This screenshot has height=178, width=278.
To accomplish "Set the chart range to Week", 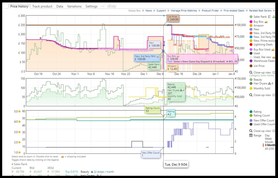I will pyautogui.click(x=268, y=139).
